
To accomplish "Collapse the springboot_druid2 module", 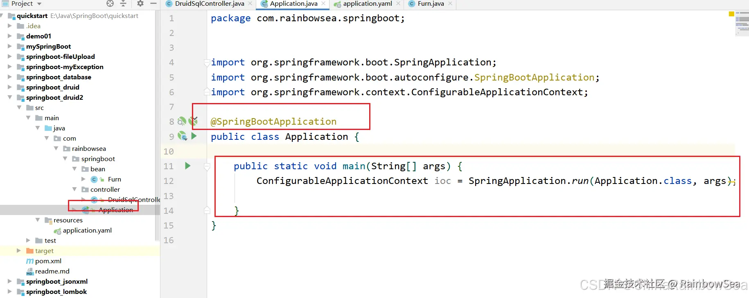I will 10,97.
